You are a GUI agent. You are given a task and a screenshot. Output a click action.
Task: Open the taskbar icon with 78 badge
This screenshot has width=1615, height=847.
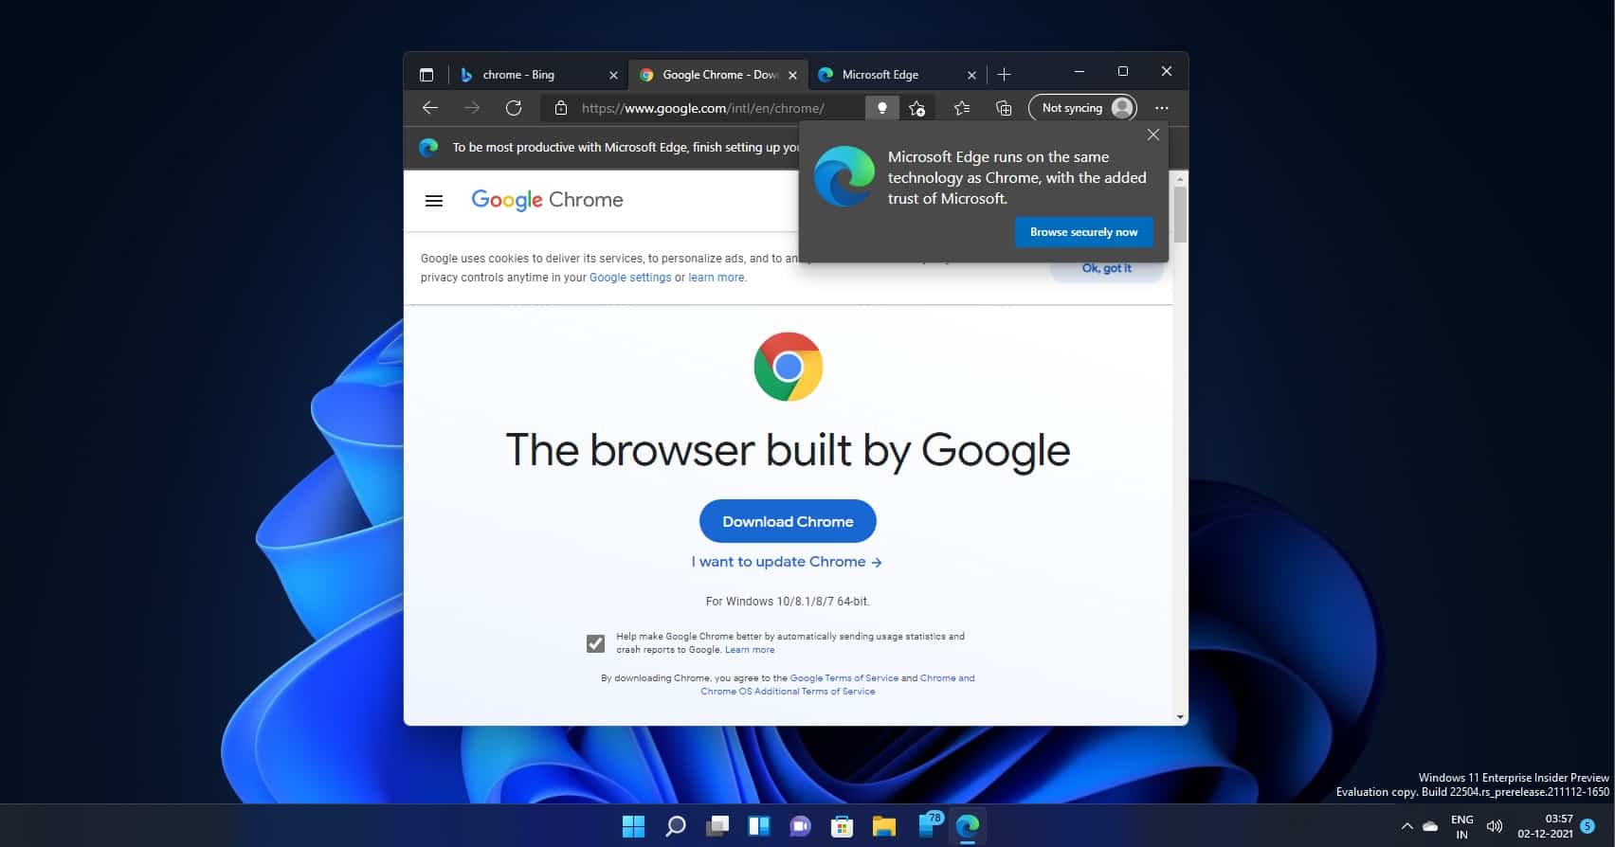pyautogui.click(x=929, y=825)
